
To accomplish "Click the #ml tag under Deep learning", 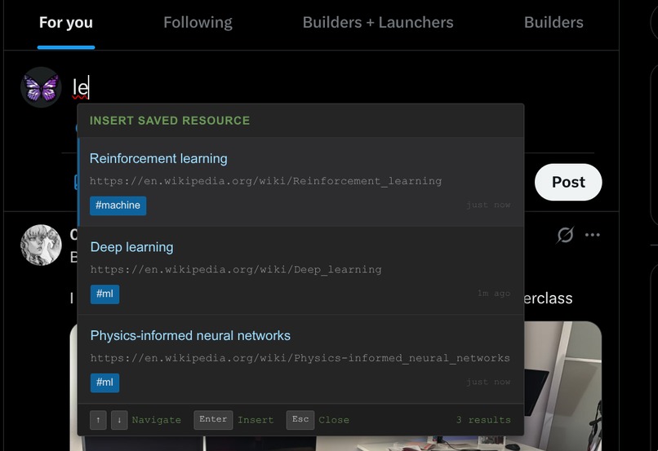I will coord(105,294).
